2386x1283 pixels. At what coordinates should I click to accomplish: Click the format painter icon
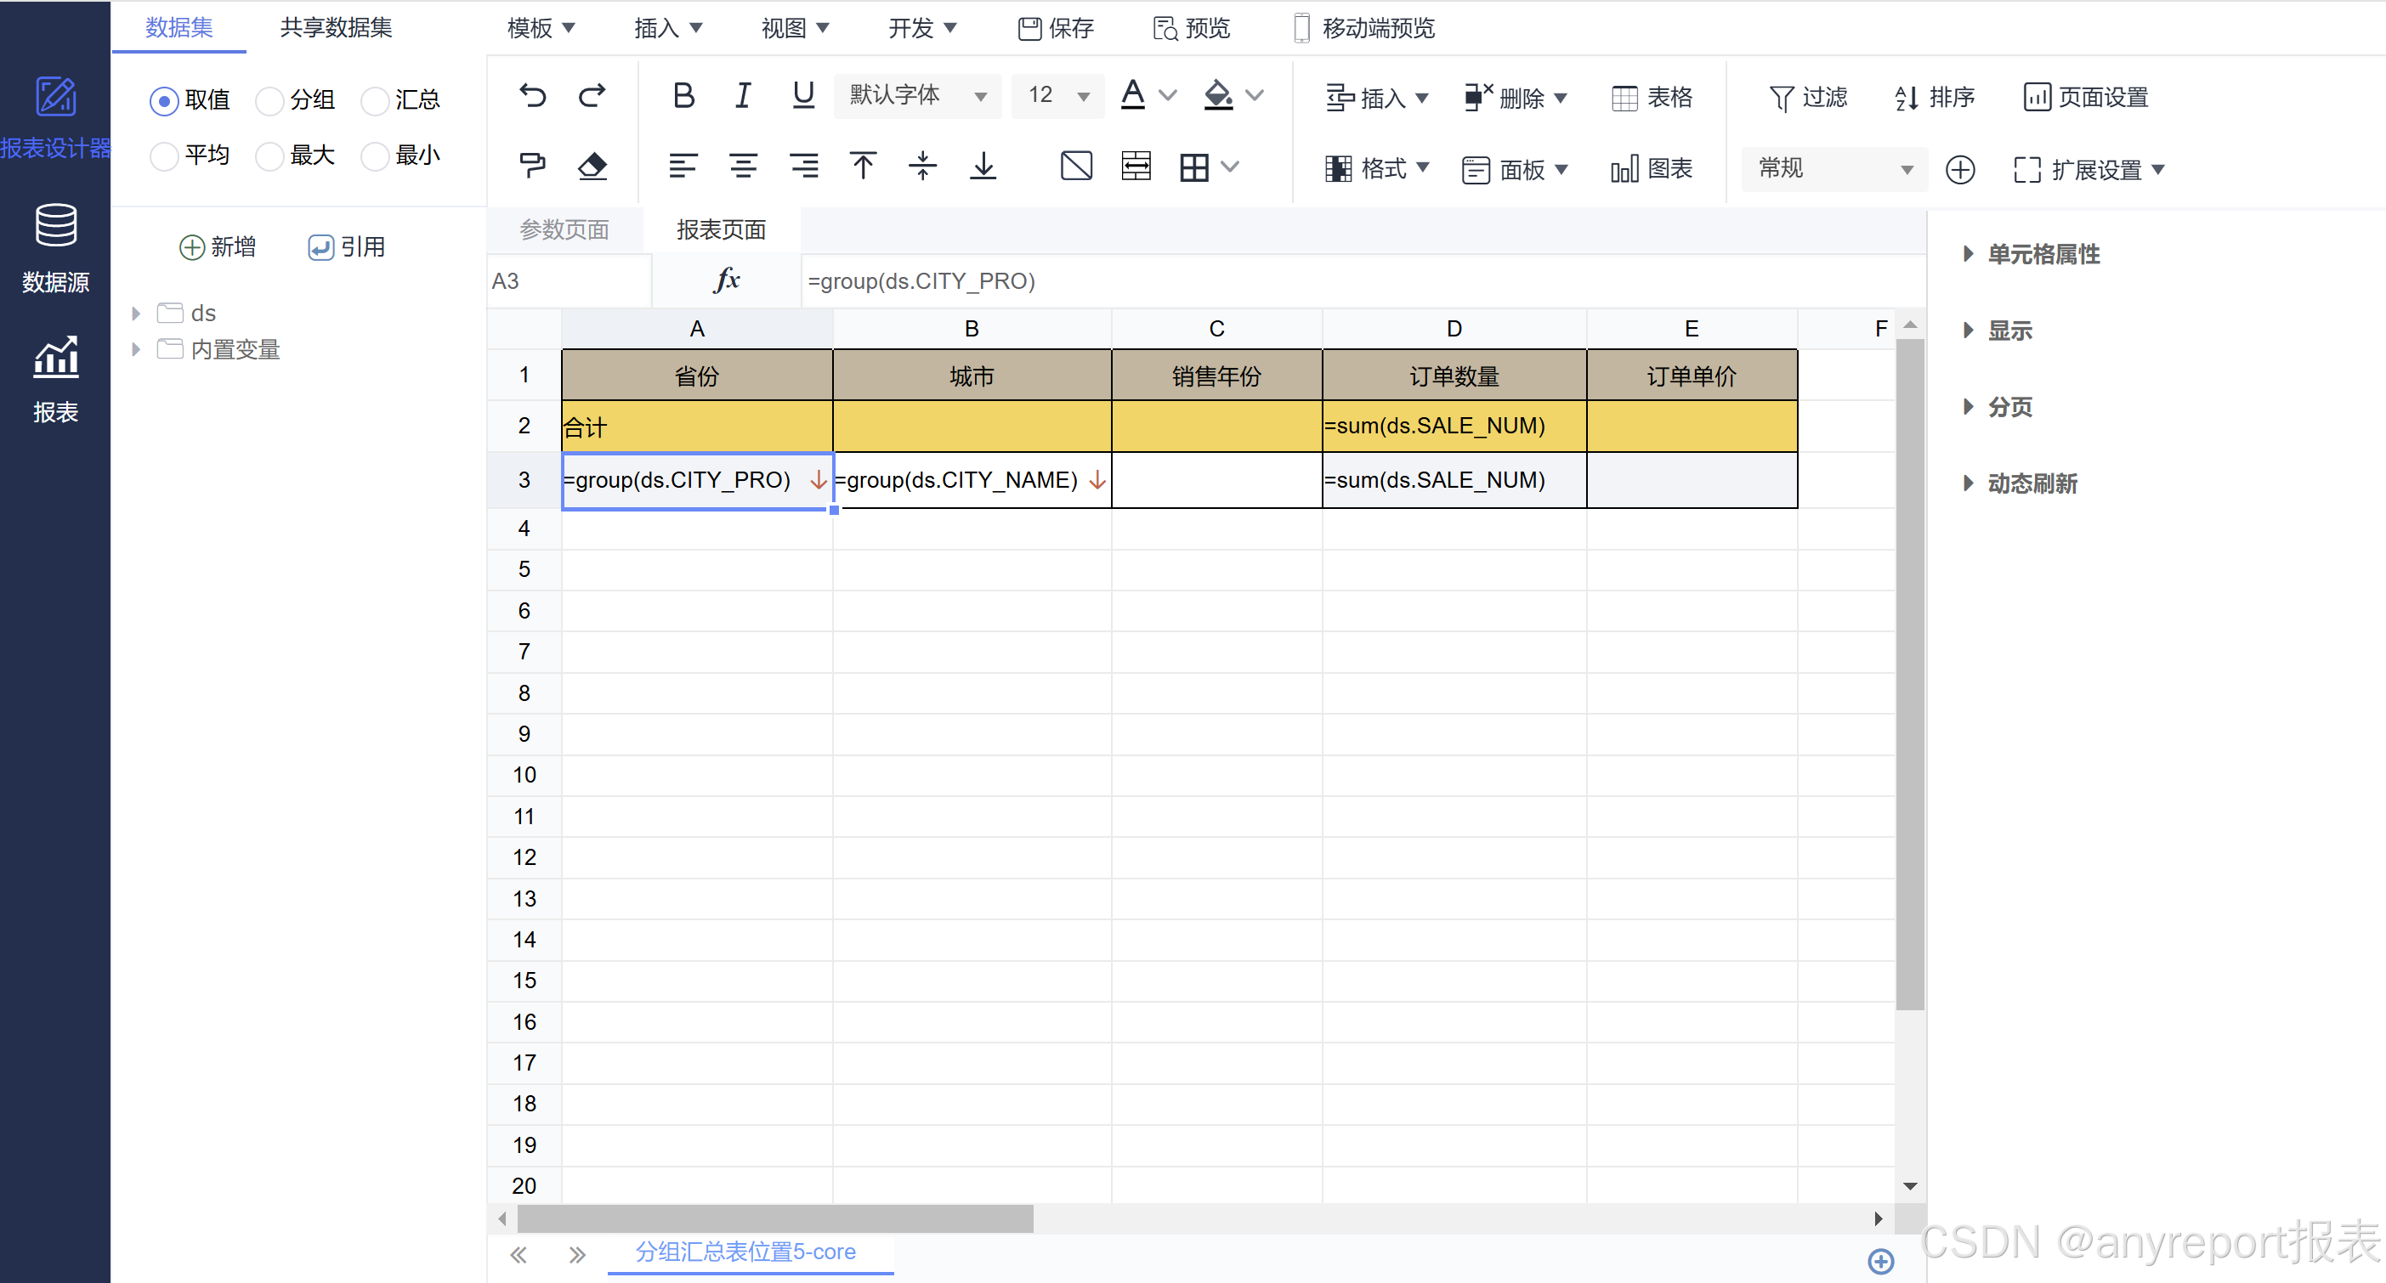coord(533,167)
